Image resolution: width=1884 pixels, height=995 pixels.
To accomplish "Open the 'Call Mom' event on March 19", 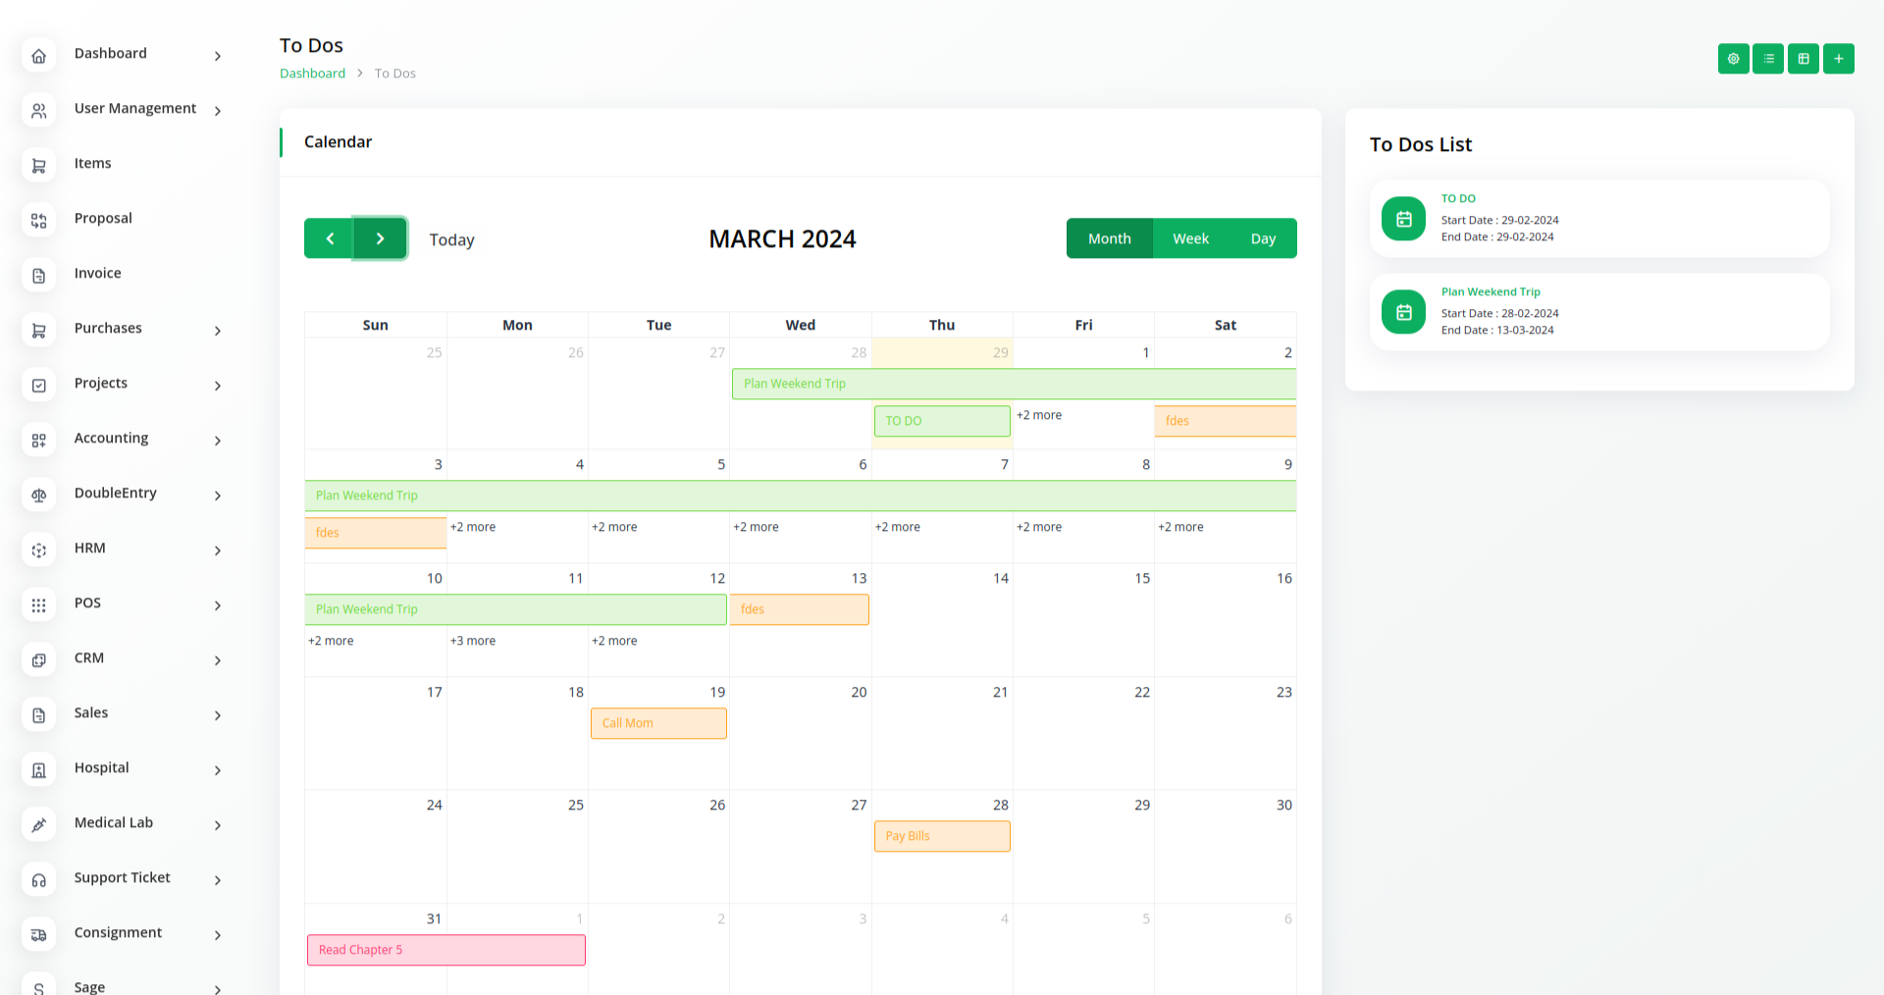I will (x=658, y=723).
